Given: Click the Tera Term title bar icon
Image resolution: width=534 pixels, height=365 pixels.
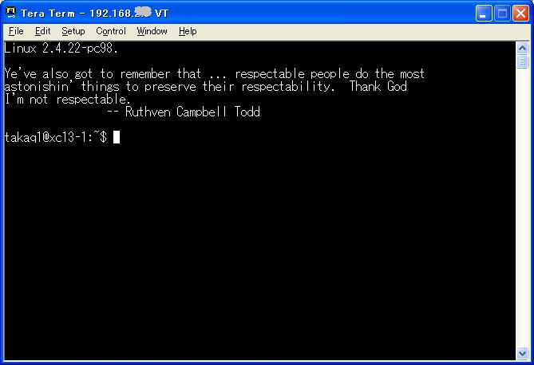Looking at the screenshot, I should pos(11,12).
